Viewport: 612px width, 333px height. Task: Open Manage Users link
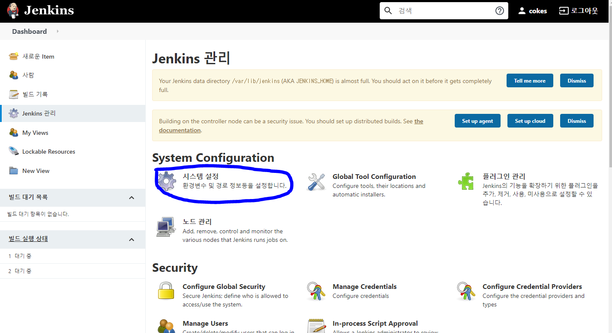205,323
